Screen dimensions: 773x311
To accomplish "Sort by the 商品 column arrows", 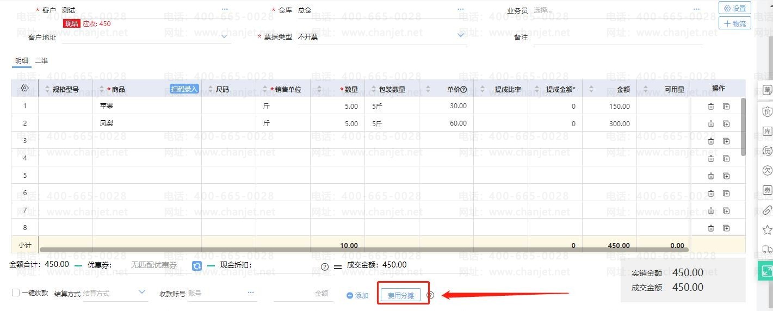I will click(x=102, y=89).
